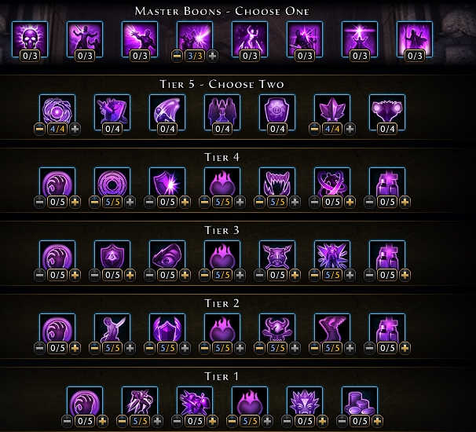
Task: Click the potion bottles boon in Tier 4
Action: tap(387, 182)
